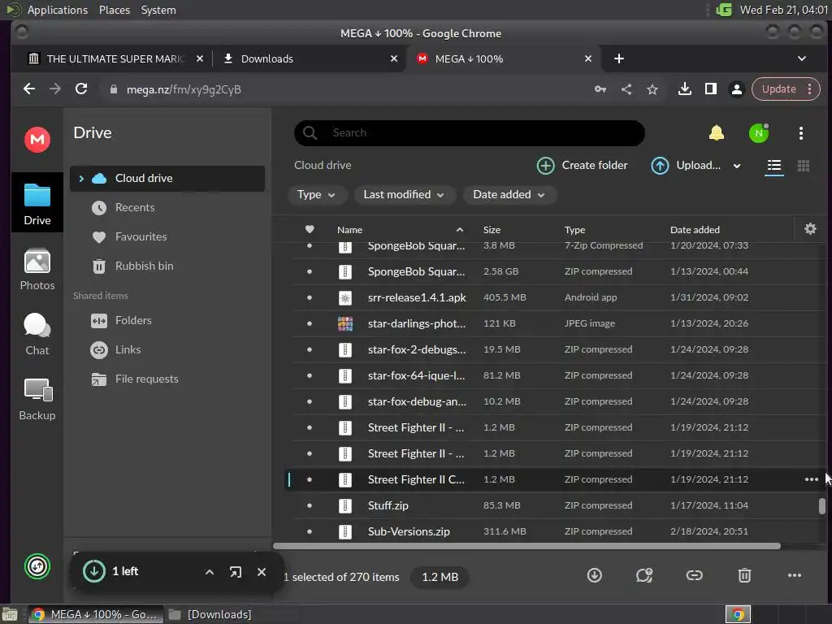Click the share-to-chat icon in bottom bar
The width and height of the screenshot is (832, 624).
(644, 575)
